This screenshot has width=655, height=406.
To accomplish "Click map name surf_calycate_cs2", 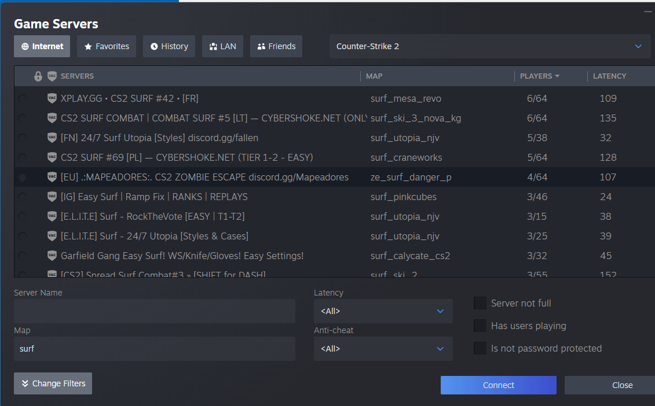I will (410, 256).
